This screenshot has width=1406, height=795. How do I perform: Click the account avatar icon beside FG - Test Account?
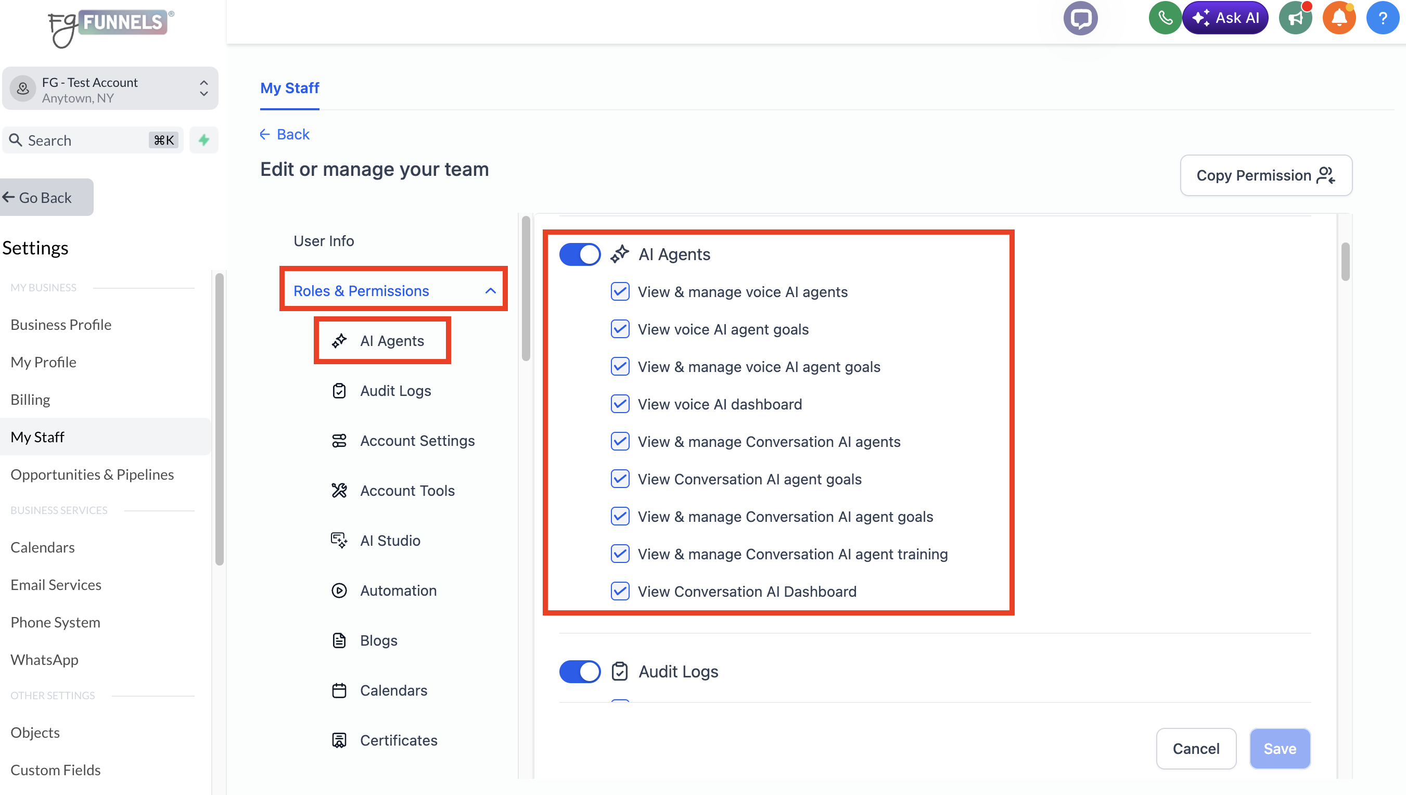23,89
